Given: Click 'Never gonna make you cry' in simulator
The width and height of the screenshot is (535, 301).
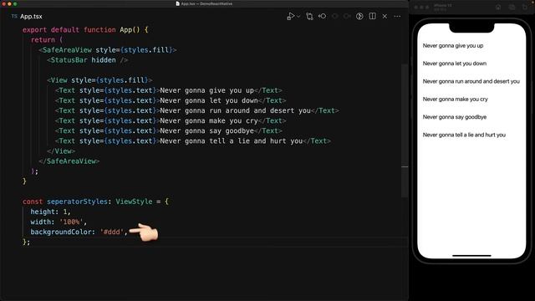Looking at the screenshot, I should (x=455, y=99).
